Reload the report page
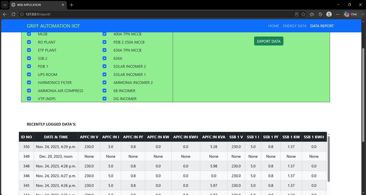 [x=13, y=14]
